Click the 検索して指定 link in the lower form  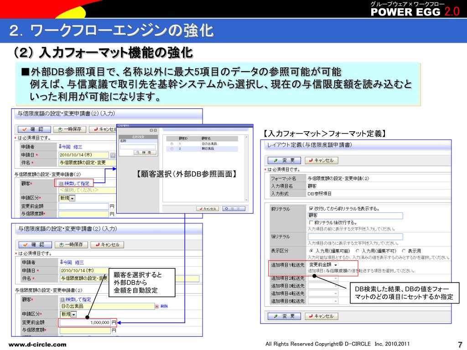[78, 299]
